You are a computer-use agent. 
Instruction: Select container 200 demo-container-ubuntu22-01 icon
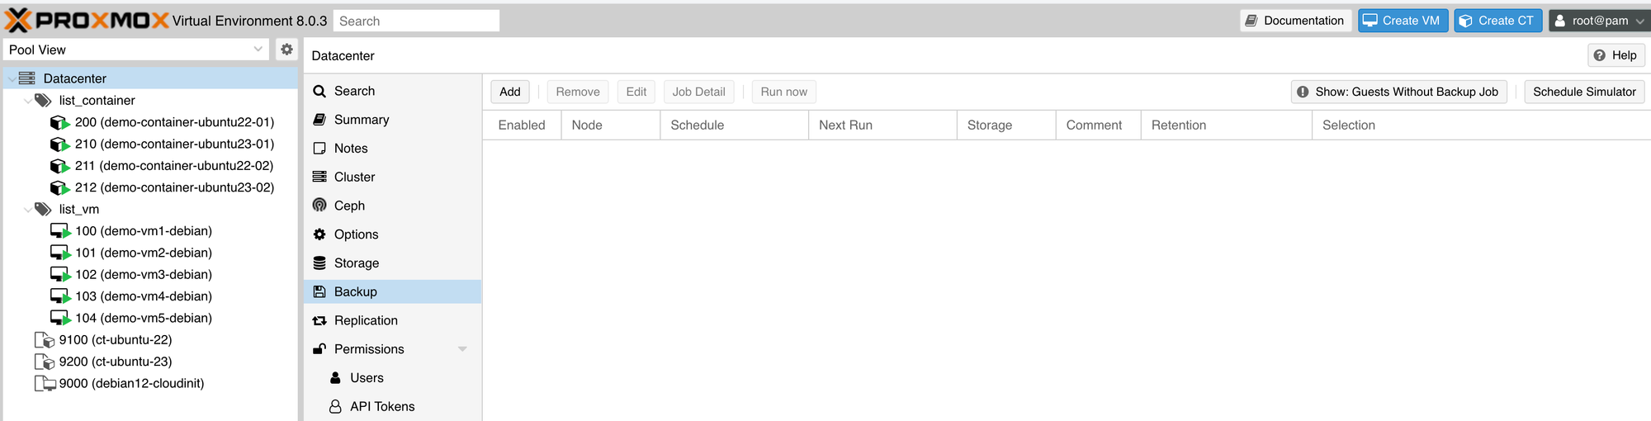[59, 122]
